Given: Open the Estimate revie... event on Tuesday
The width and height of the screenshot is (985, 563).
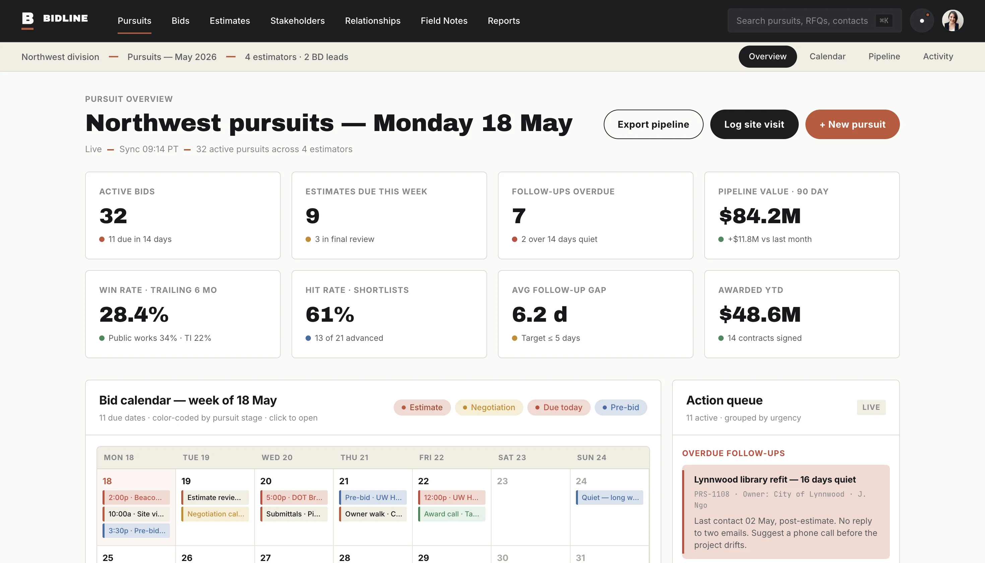Looking at the screenshot, I should click(x=214, y=497).
